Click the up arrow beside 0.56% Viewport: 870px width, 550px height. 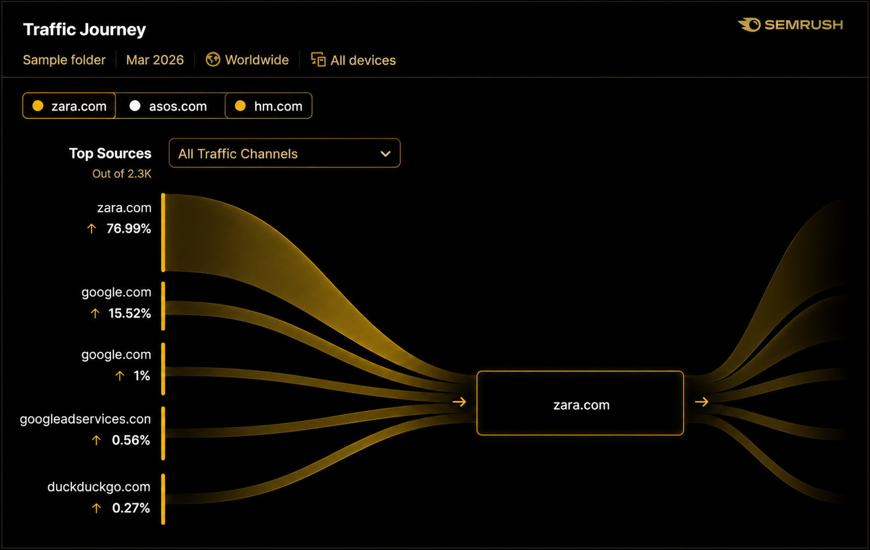tap(96, 440)
